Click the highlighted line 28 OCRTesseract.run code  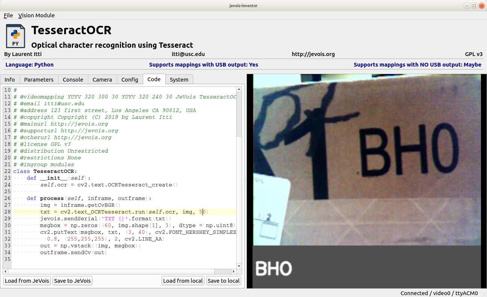(124, 212)
